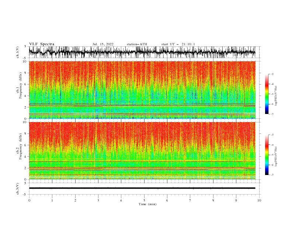This screenshot has height=225, width=292.
Task: Click the 'station=ATH' label
Action: [x=137, y=44]
